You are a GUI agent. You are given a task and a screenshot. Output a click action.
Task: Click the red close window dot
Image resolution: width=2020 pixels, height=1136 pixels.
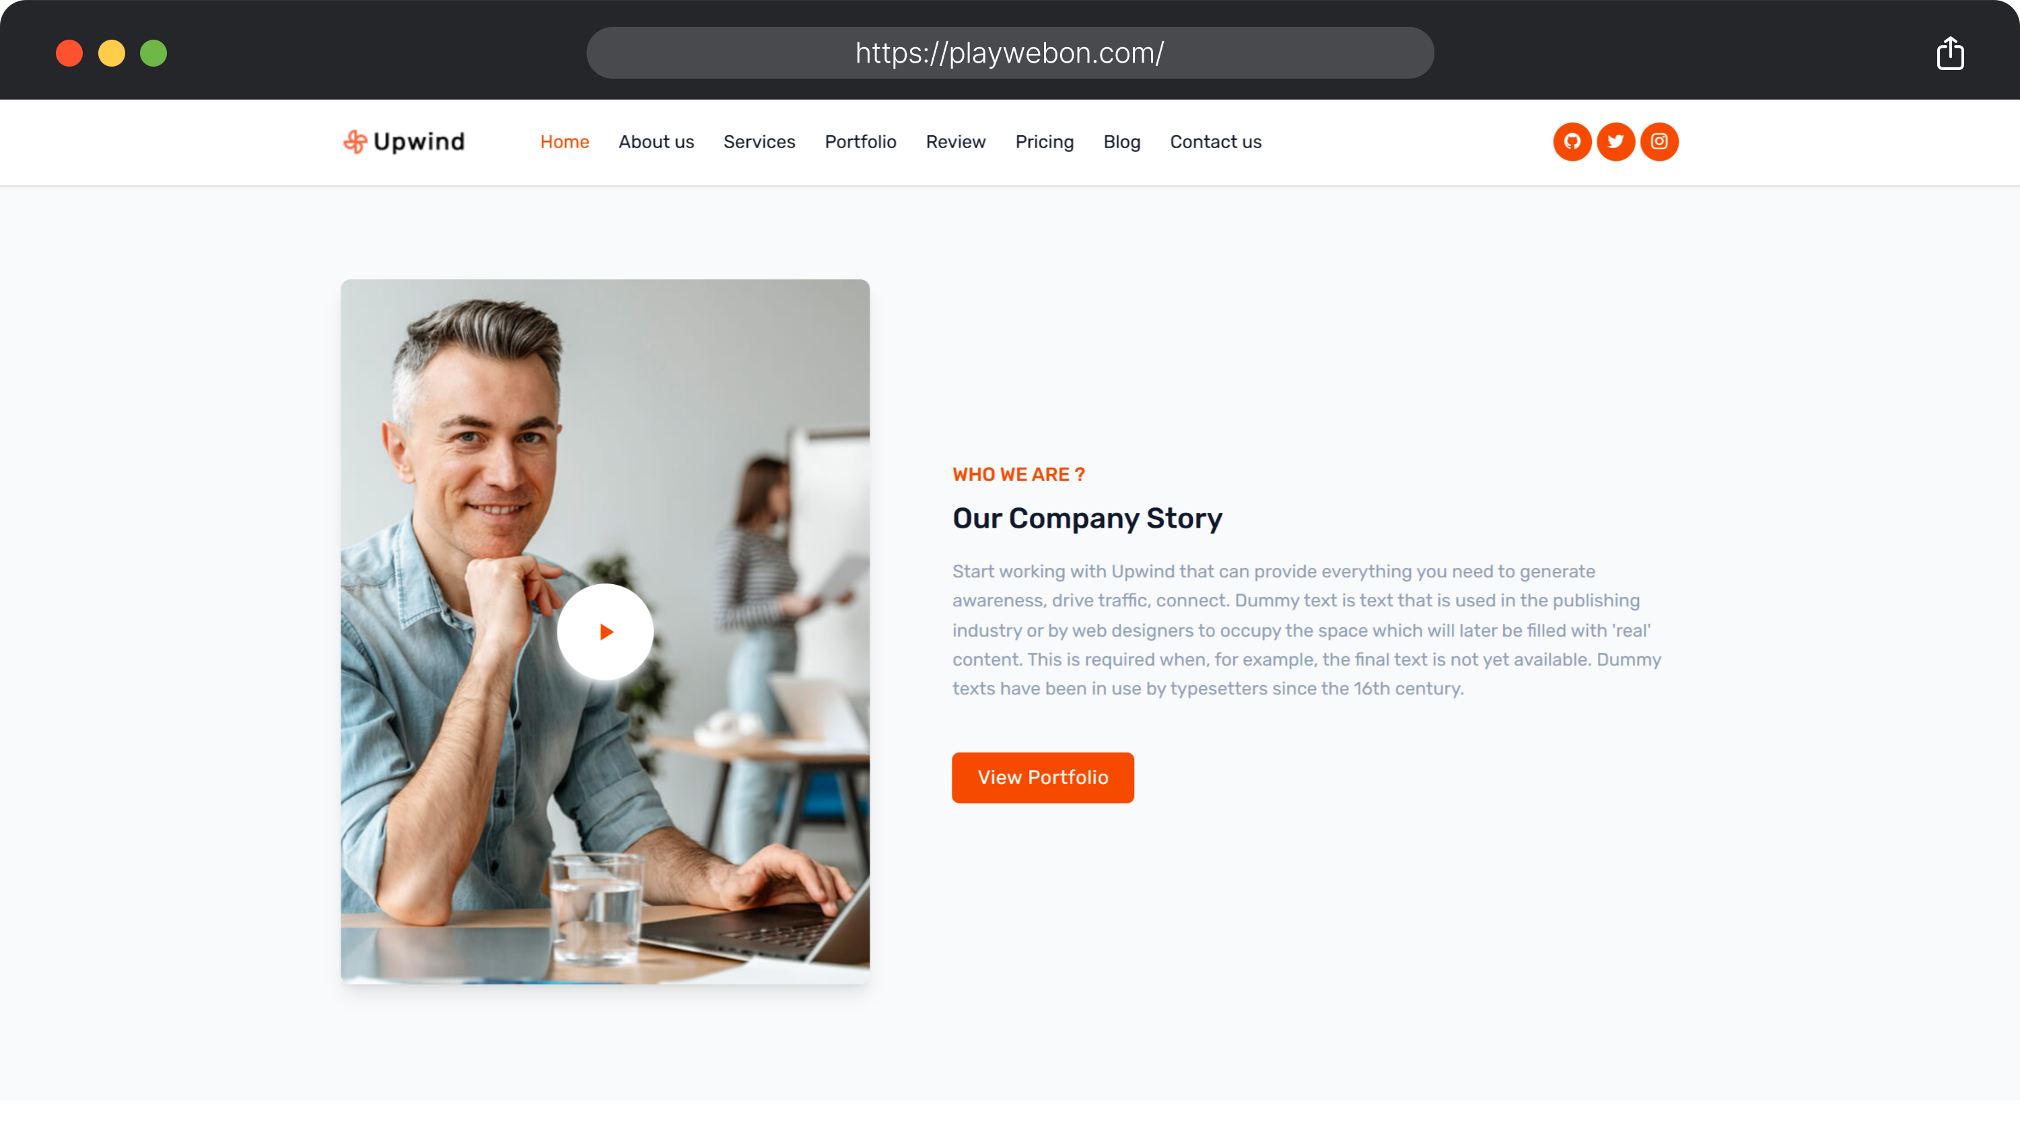[x=69, y=53]
